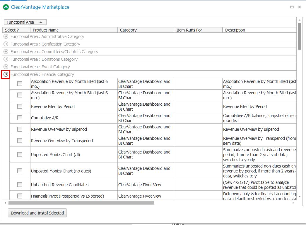Select the Unbatched Revenue Candidates checkbox
306x225 pixels.
[x=20, y=184]
